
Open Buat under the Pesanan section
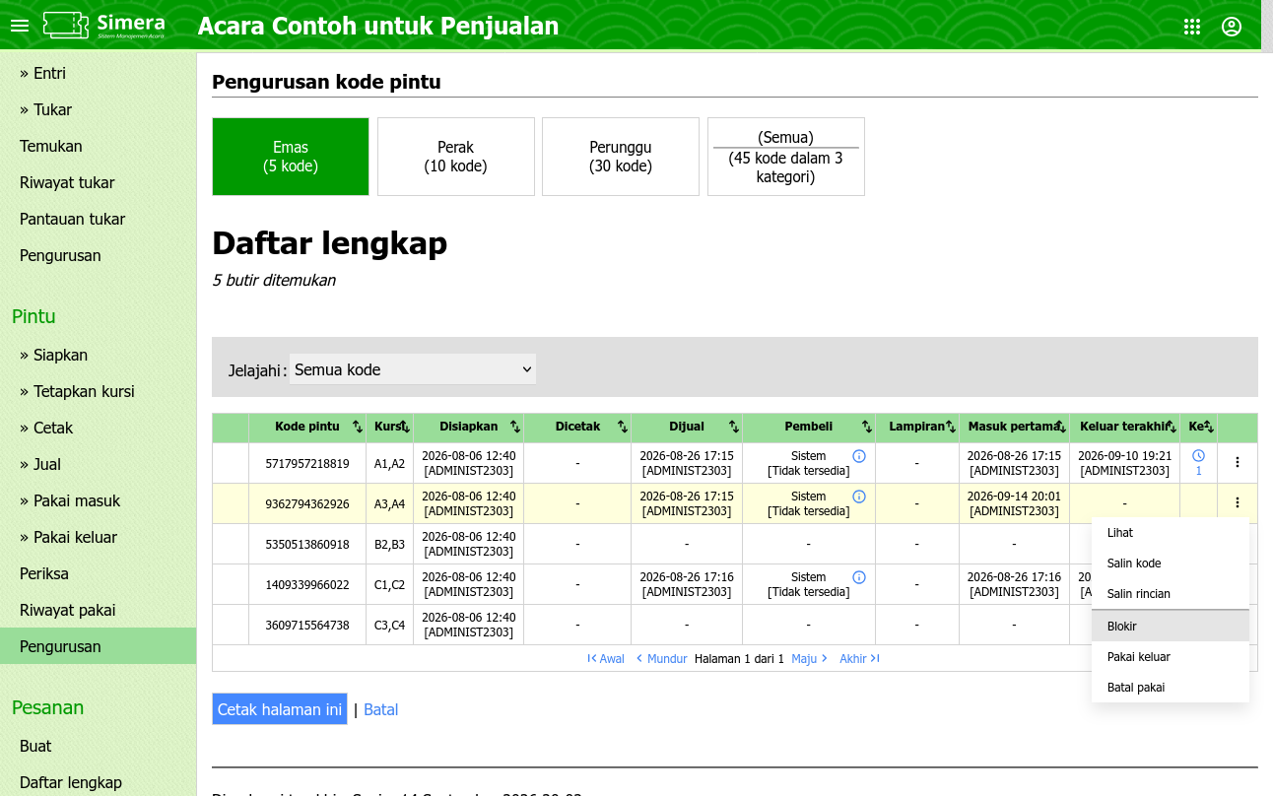(99, 746)
